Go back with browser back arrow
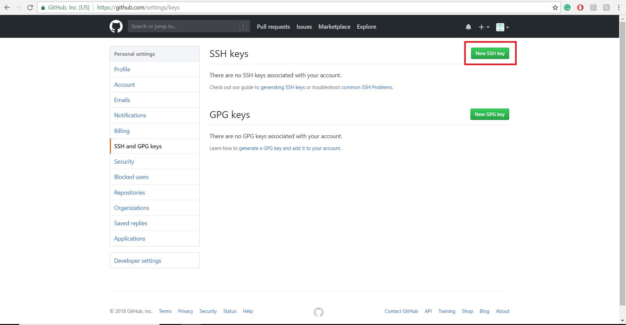This screenshot has width=626, height=325. (7, 7)
